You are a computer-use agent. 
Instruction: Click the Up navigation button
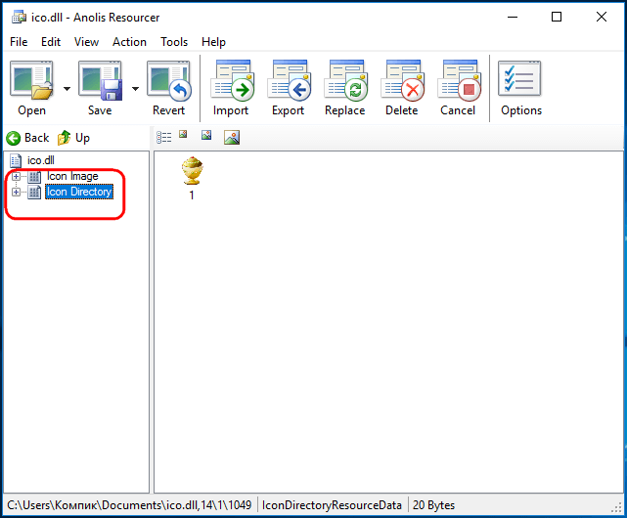pyautogui.click(x=73, y=138)
